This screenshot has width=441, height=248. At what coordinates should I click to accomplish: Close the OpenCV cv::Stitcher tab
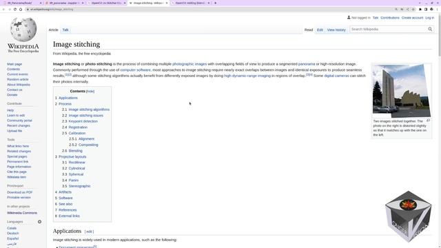click(125, 3)
